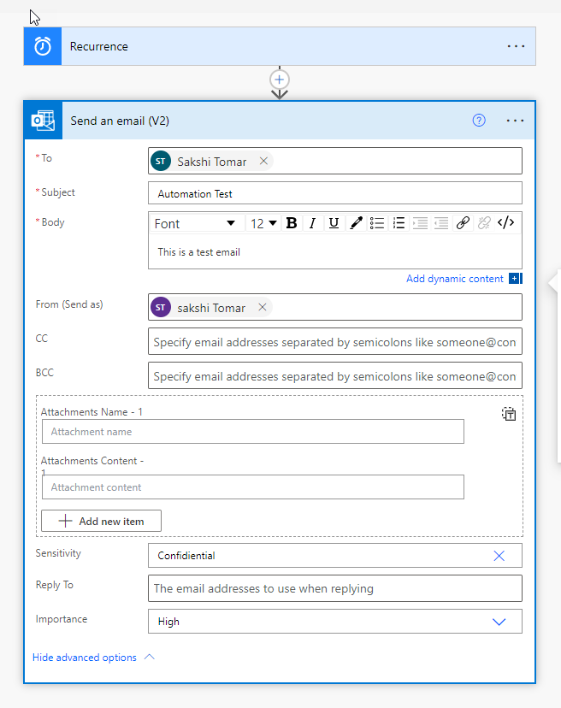Screen dimensions: 561x708
Task: Toggle italic formatting in the body editor
Action: [313, 223]
